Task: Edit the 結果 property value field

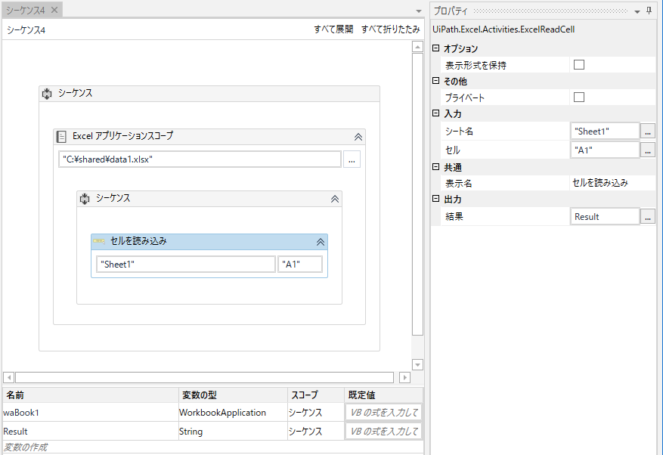Action: point(605,216)
